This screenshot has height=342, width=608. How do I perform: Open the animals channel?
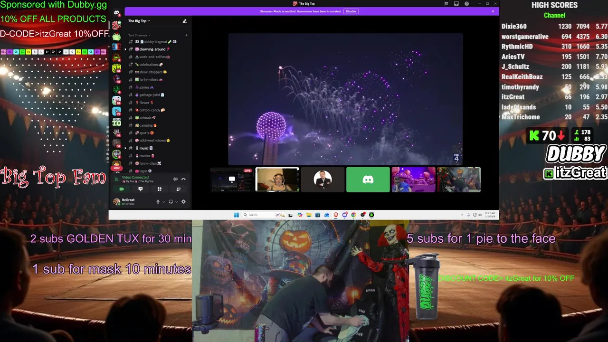(157, 118)
